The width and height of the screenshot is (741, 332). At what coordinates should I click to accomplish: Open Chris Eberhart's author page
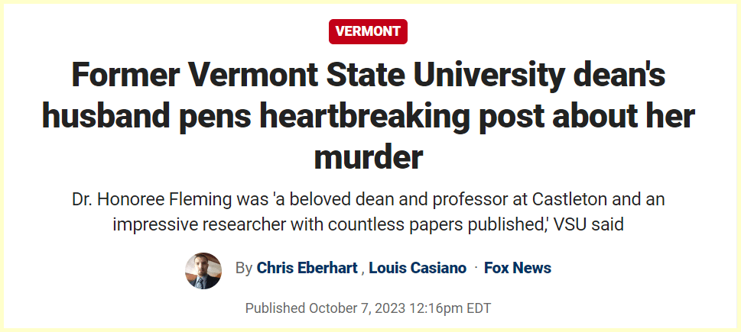coord(307,268)
